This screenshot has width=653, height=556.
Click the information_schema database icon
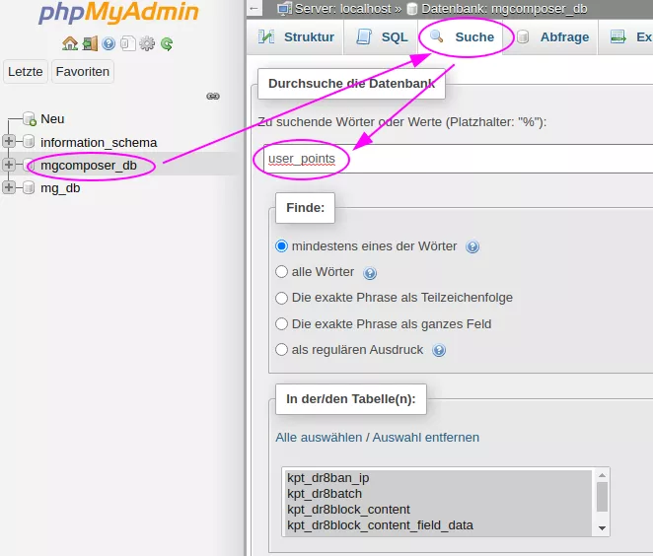tap(29, 142)
